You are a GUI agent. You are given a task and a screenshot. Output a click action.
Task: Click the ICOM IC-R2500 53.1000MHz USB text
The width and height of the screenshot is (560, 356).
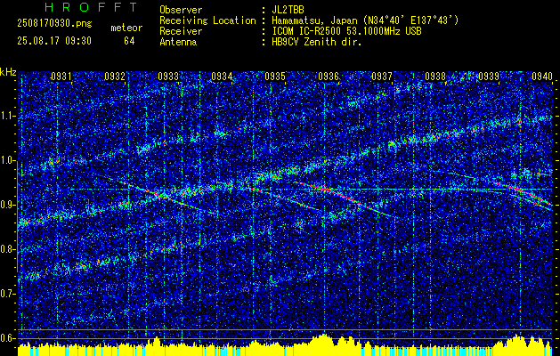[346, 31]
